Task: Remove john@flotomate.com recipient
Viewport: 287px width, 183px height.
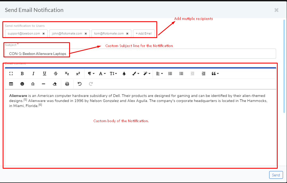Action: [86, 34]
